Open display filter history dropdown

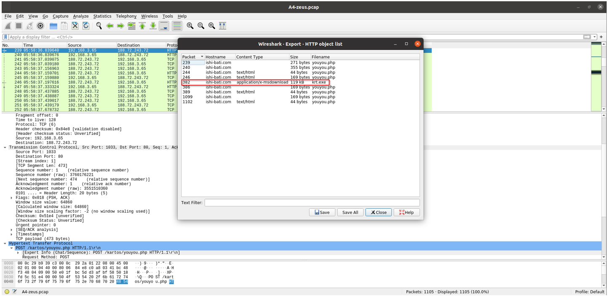click(595, 37)
